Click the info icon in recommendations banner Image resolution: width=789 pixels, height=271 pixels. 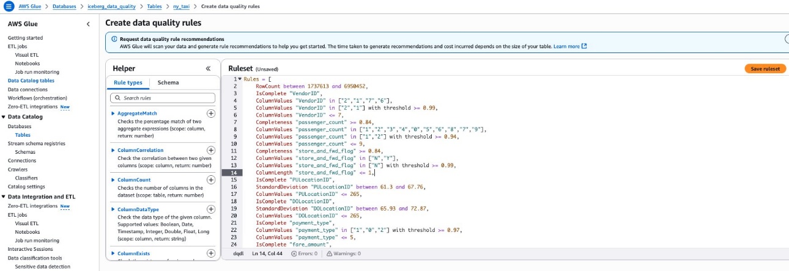(114, 39)
